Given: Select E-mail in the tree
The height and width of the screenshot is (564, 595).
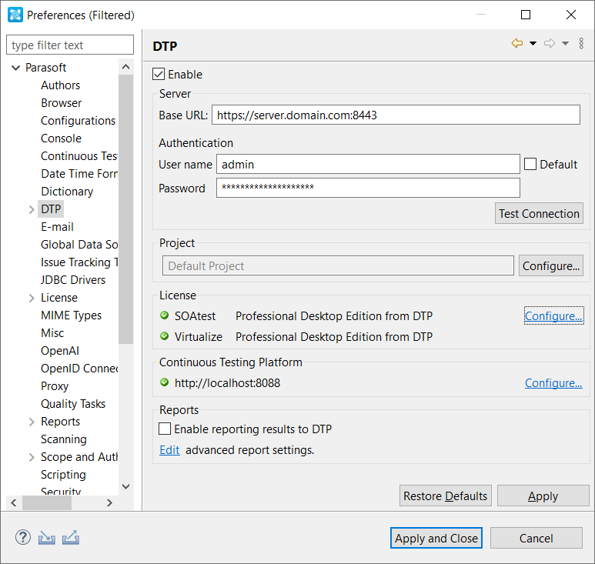Looking at the screenshot, I should click(x=57, y=227).
